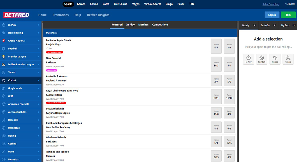Viewport: 297px width, 162px height.
Task: Click the Formula 1 icon in sidebar
Action: 4,160
